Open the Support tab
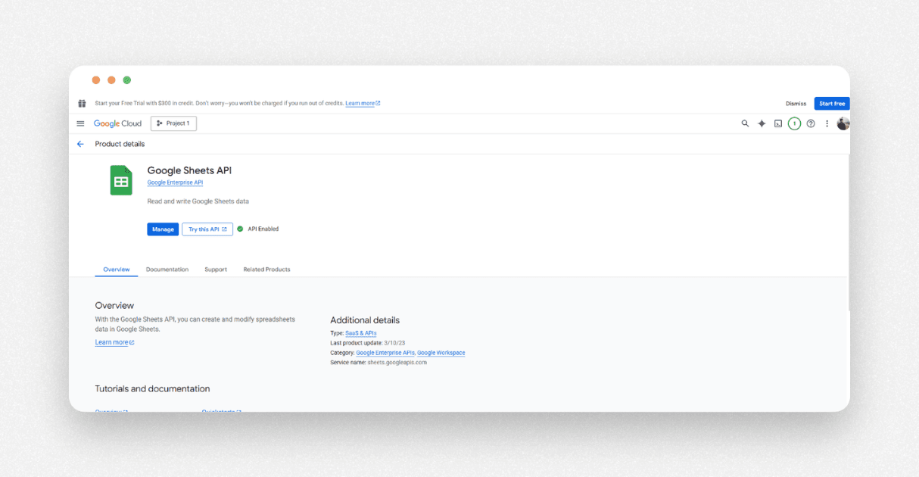The width and height of the screenshot is (919, 477). [x=216, y=270]
